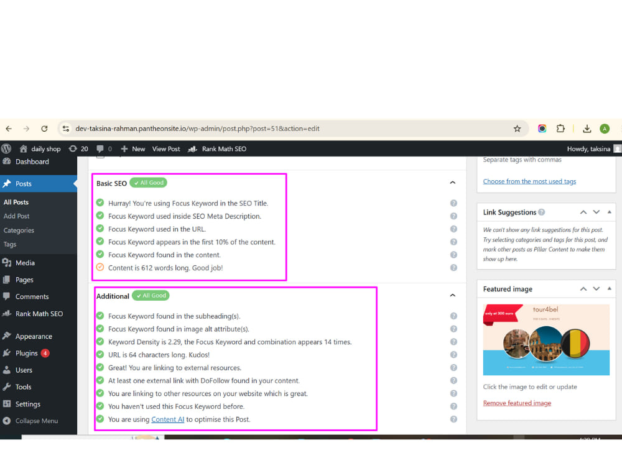Click Remove featured image link
622x466 pixels.
click(x=517, y=403)
